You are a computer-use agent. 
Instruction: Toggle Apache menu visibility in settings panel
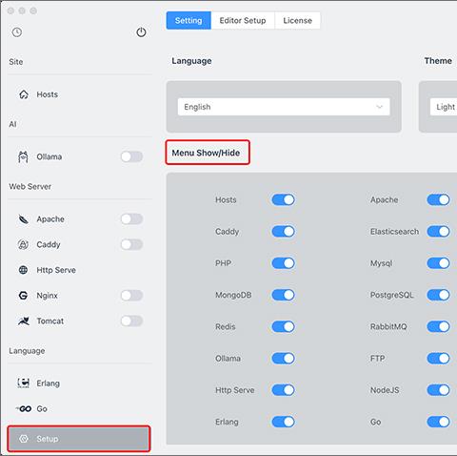pos(439,199)
